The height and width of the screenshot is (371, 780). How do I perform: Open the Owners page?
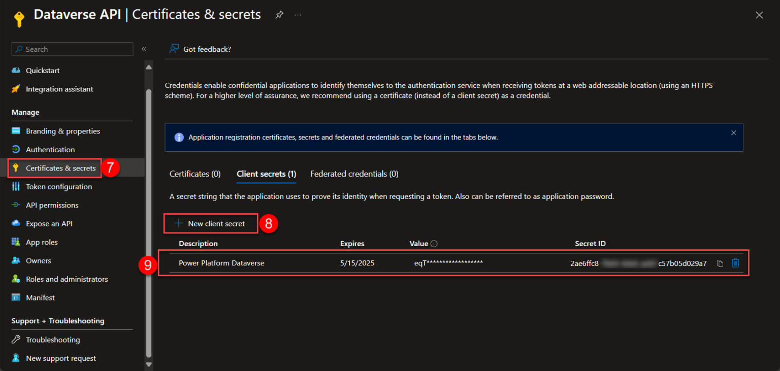pyautogui.click(x=38, y=260)
